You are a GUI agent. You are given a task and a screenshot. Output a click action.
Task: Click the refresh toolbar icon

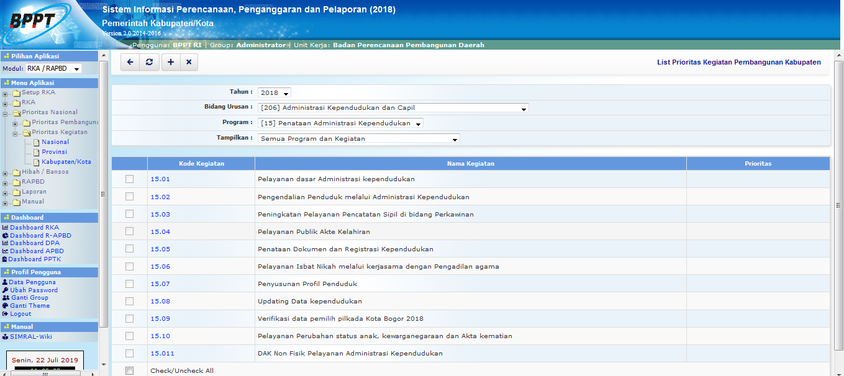click(x=149, y=62)
